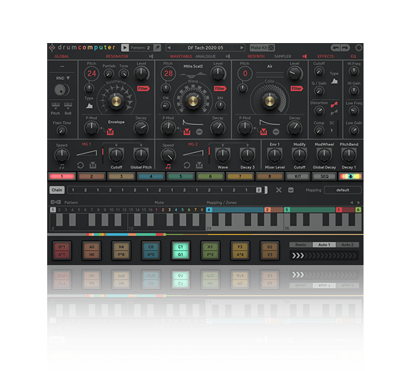Go to previous preset with left arrow

pos(169,48)
